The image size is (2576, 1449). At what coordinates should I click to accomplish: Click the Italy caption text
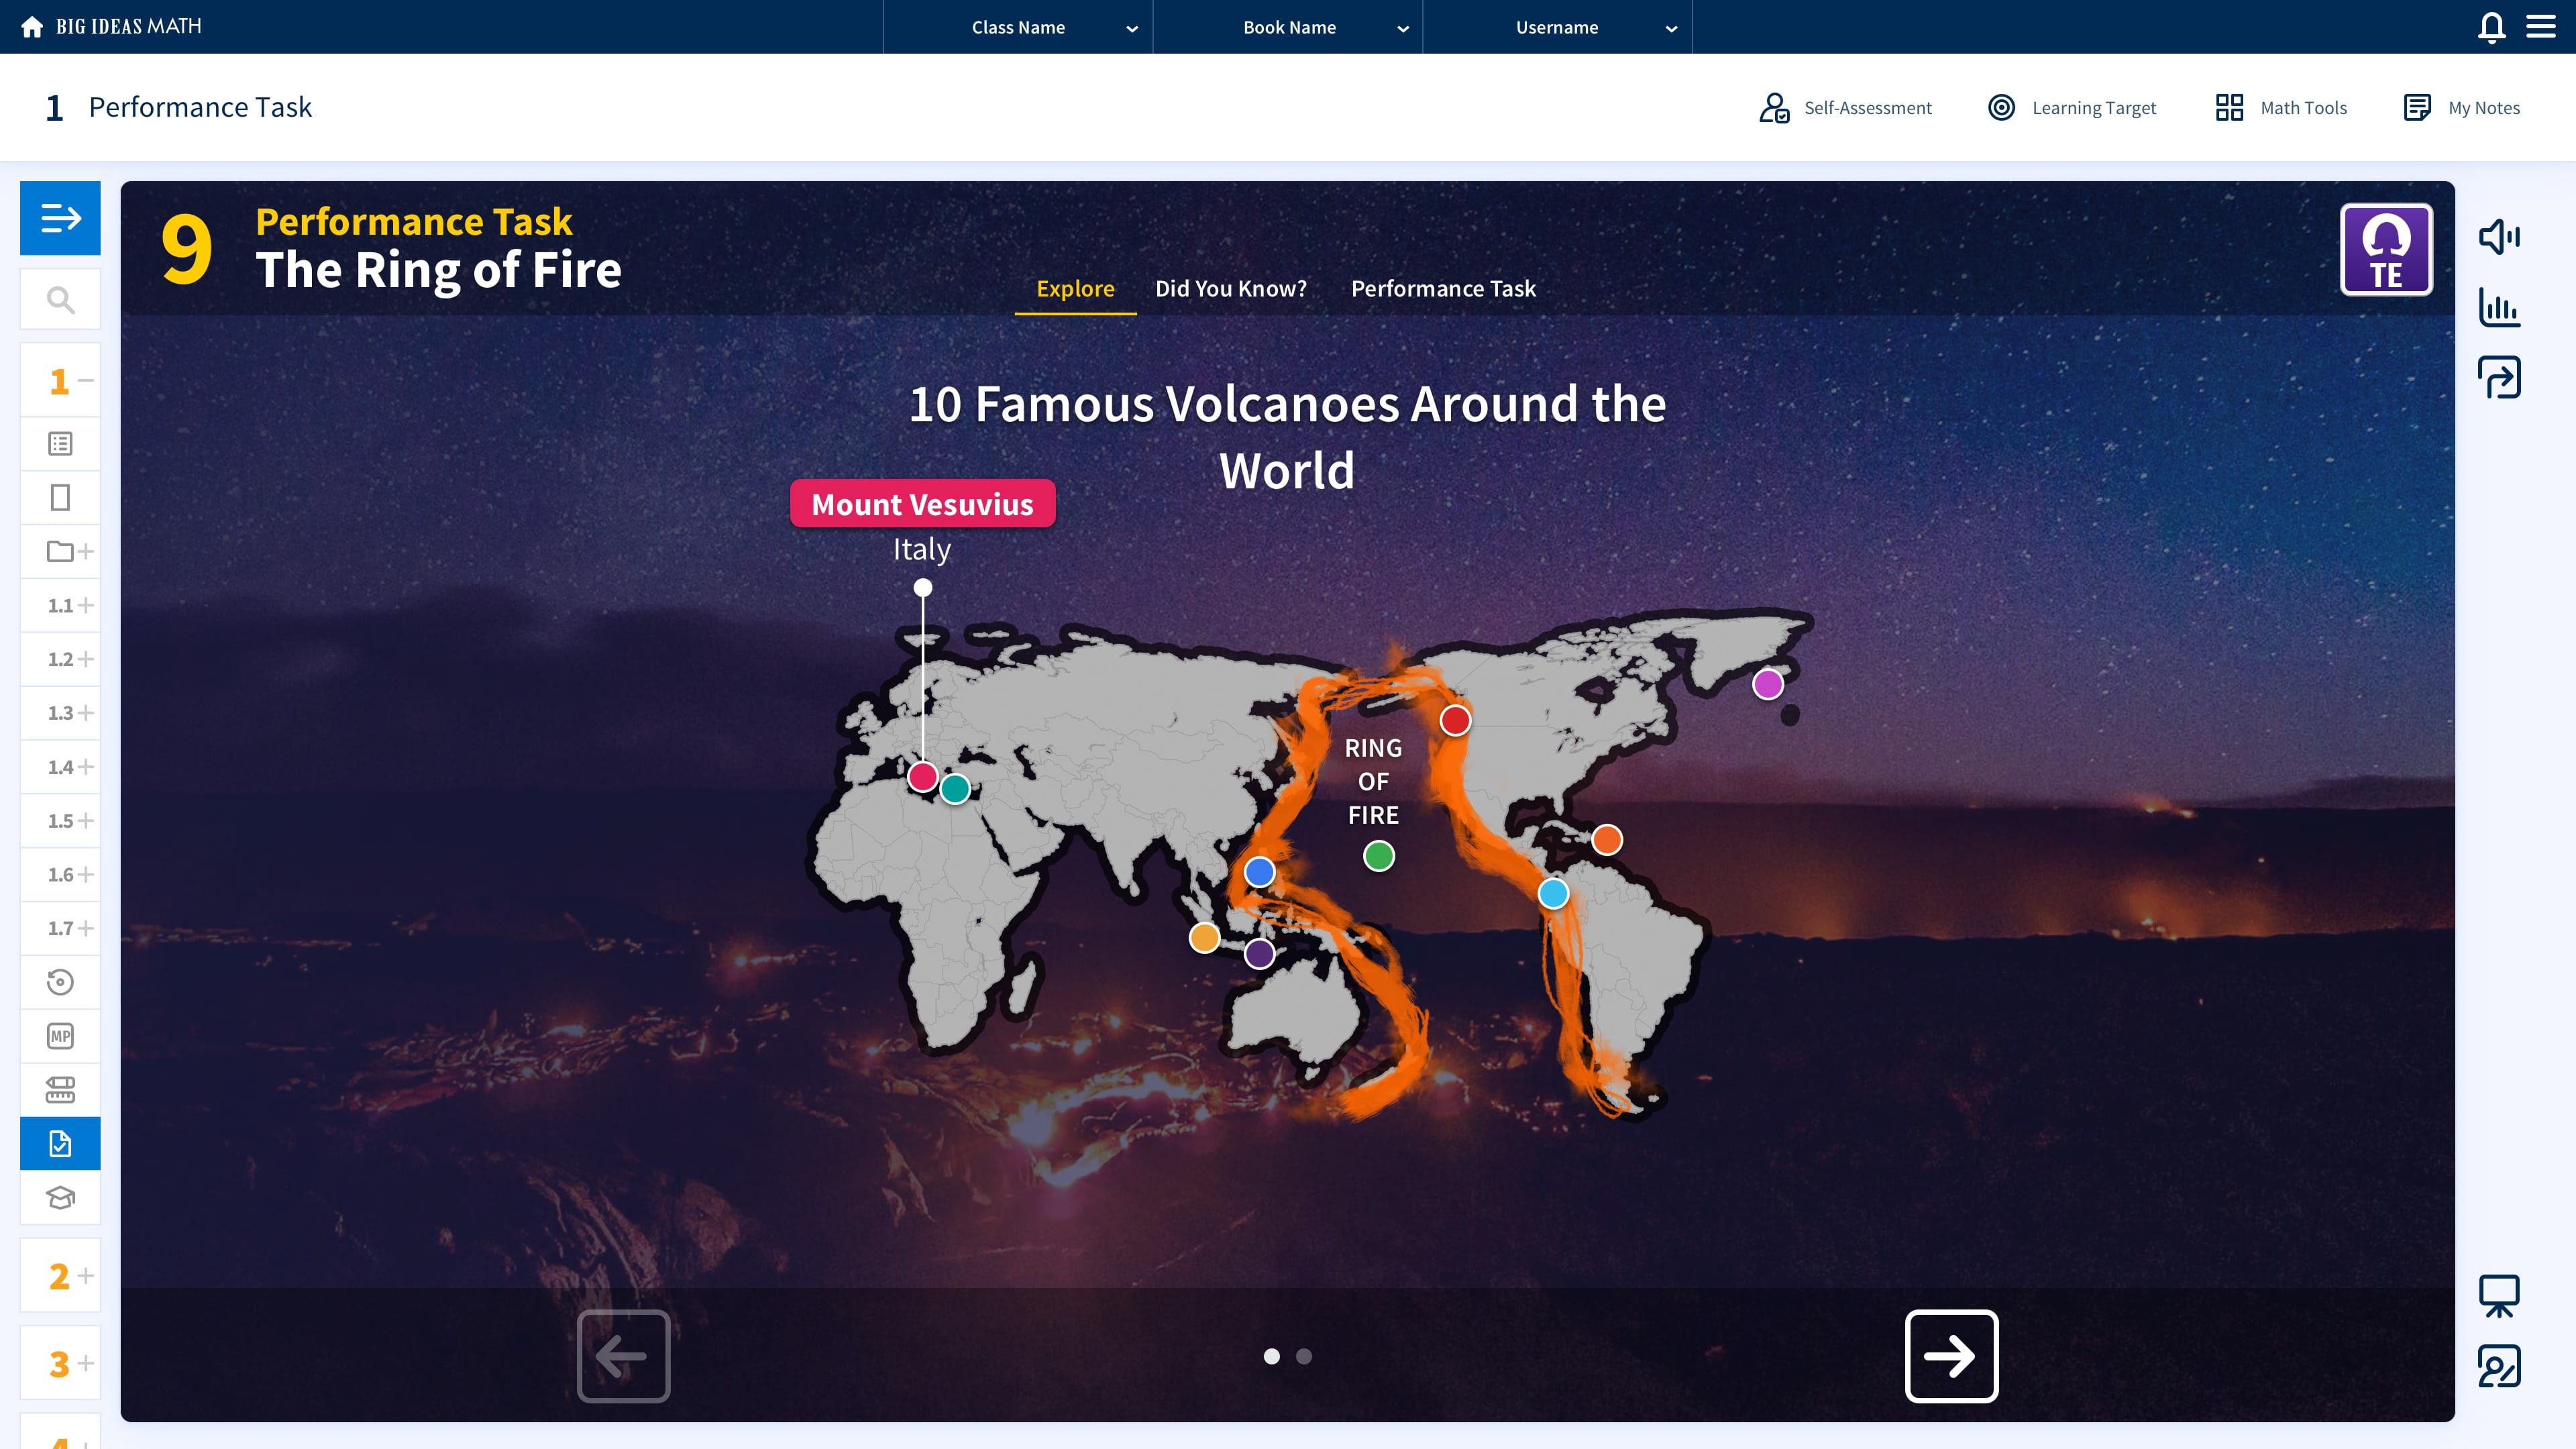point(921,549)
